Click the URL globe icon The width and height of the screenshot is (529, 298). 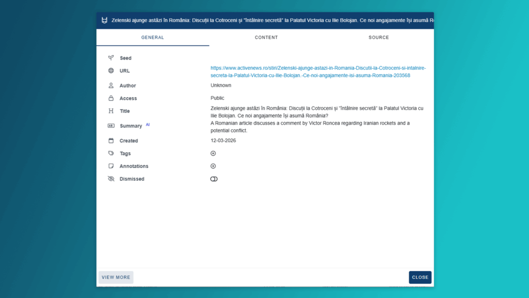click(111, 71)
